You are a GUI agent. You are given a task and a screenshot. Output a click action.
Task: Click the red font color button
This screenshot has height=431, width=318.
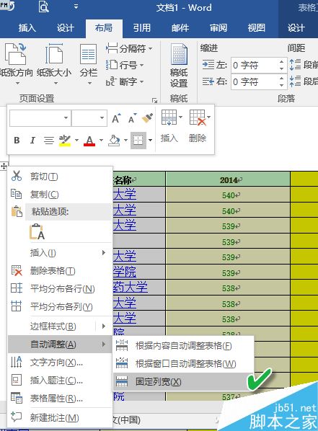point(89,141)
